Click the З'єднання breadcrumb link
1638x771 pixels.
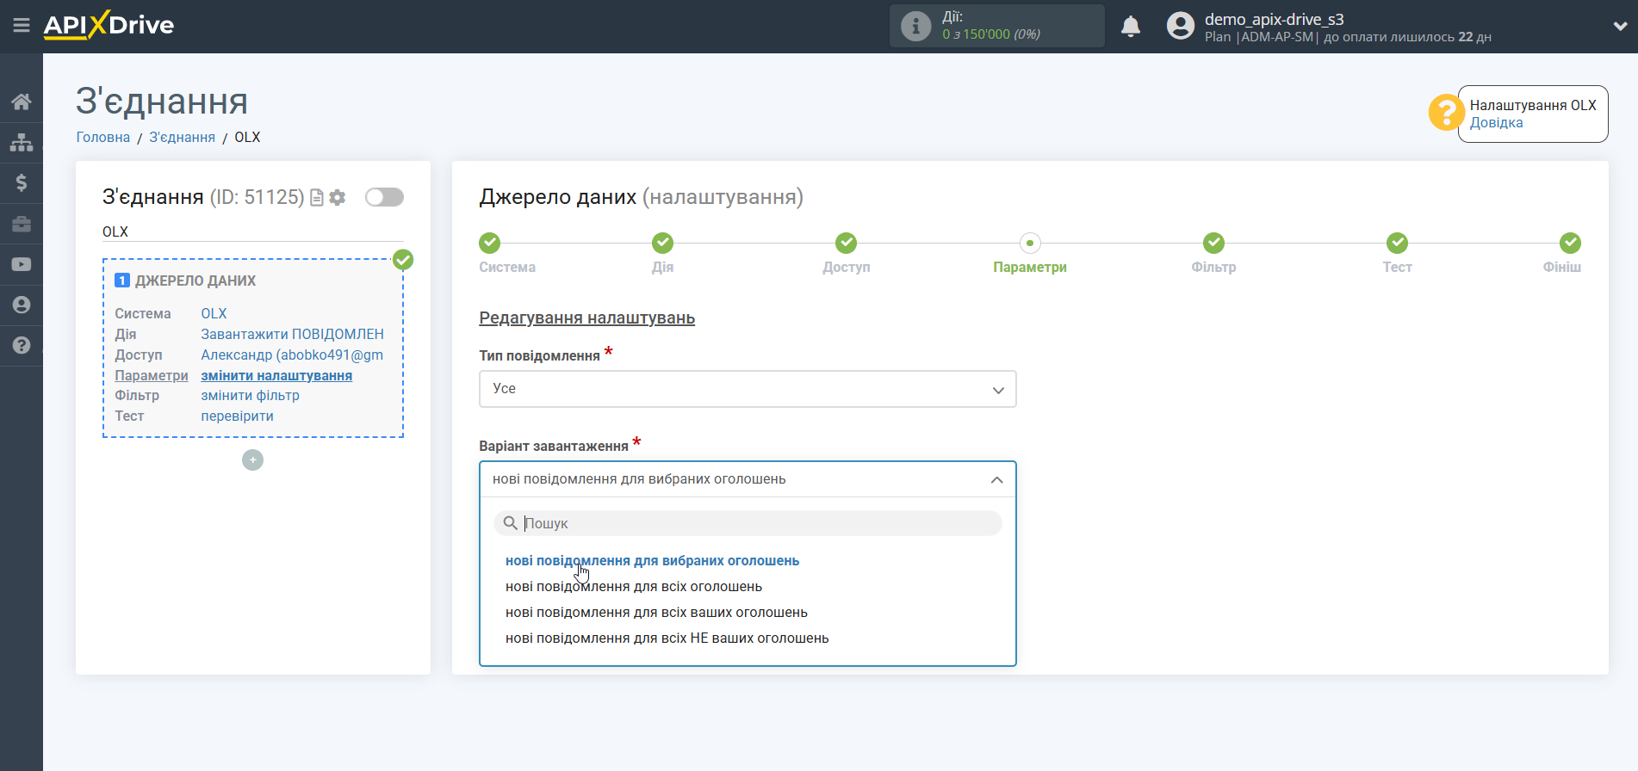click(182, 137)
